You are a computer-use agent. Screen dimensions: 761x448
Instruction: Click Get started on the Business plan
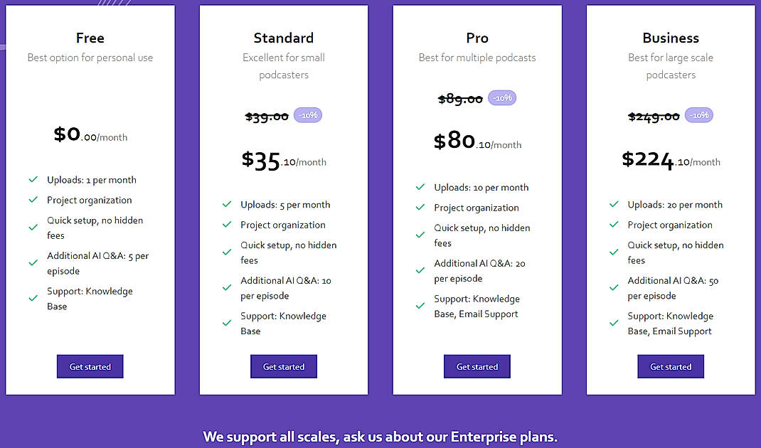(x=671, y=366)
